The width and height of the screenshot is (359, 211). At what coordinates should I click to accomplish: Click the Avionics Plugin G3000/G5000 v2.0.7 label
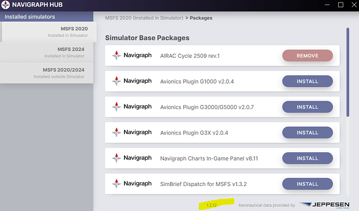[x=207, y=107]
